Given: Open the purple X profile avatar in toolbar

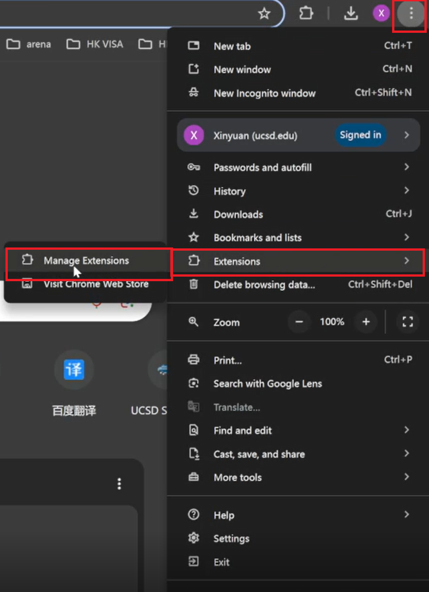Looking at the screenshot, I should tap(381, 13).
